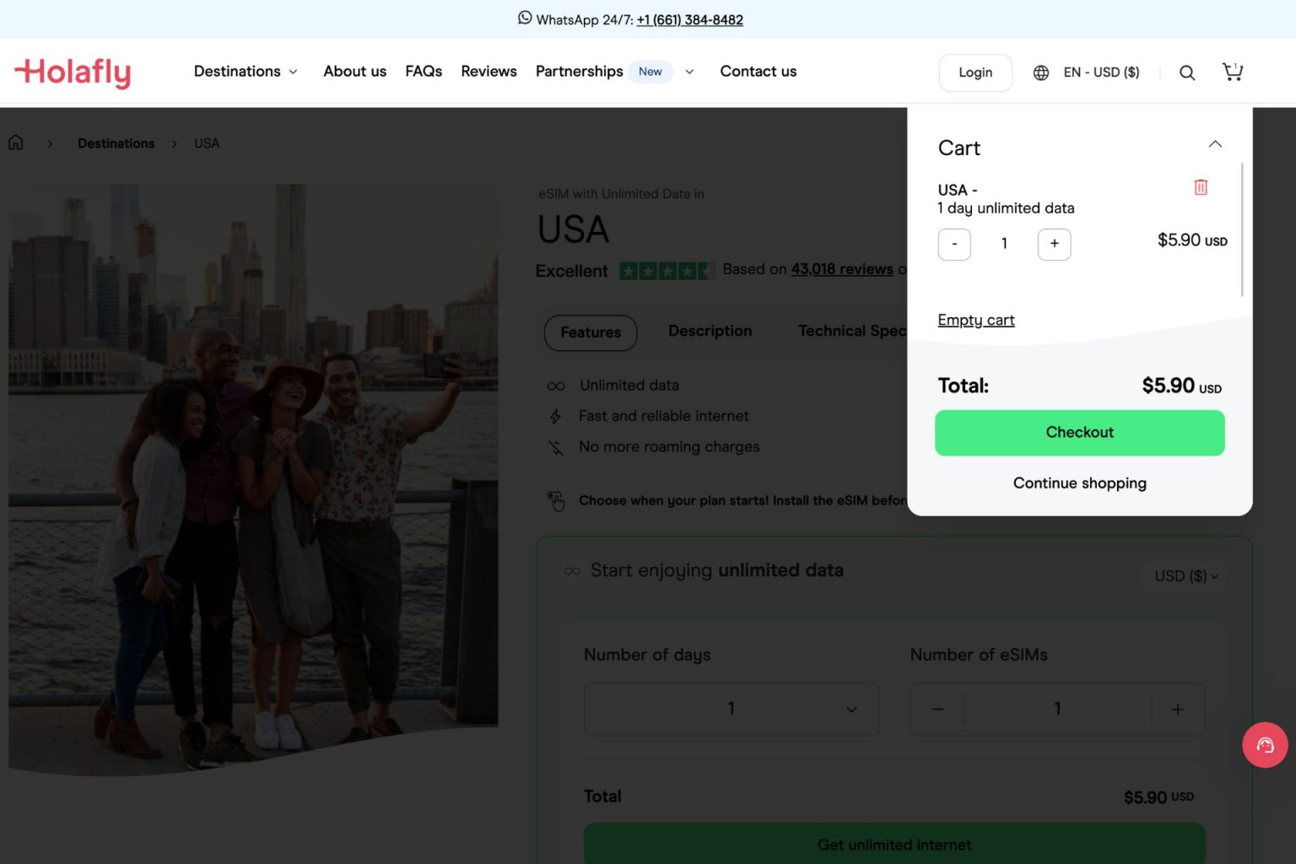Click the Empty cart link
This screenshot has height=864, width=1296.
pos(975,320)
